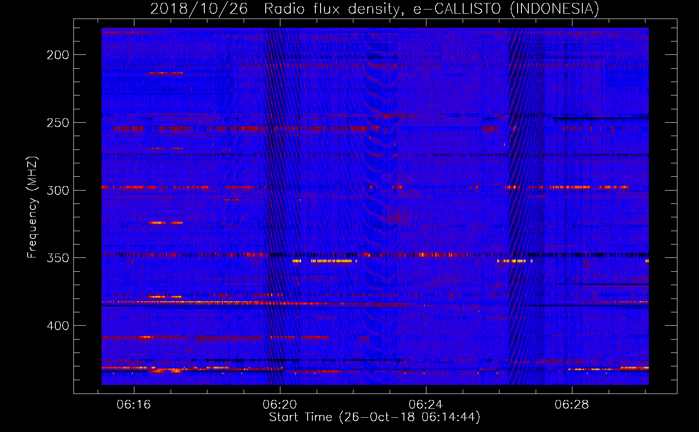Click the 06:16 time tick label
The image size is (699, 432).
tap(133, 404)
